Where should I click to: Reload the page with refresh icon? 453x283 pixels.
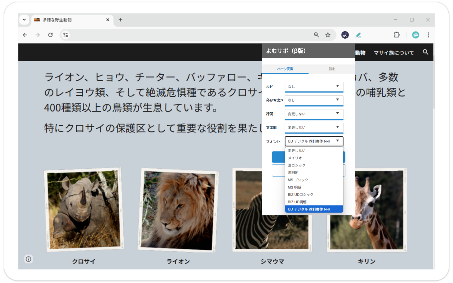click(50, 35)
